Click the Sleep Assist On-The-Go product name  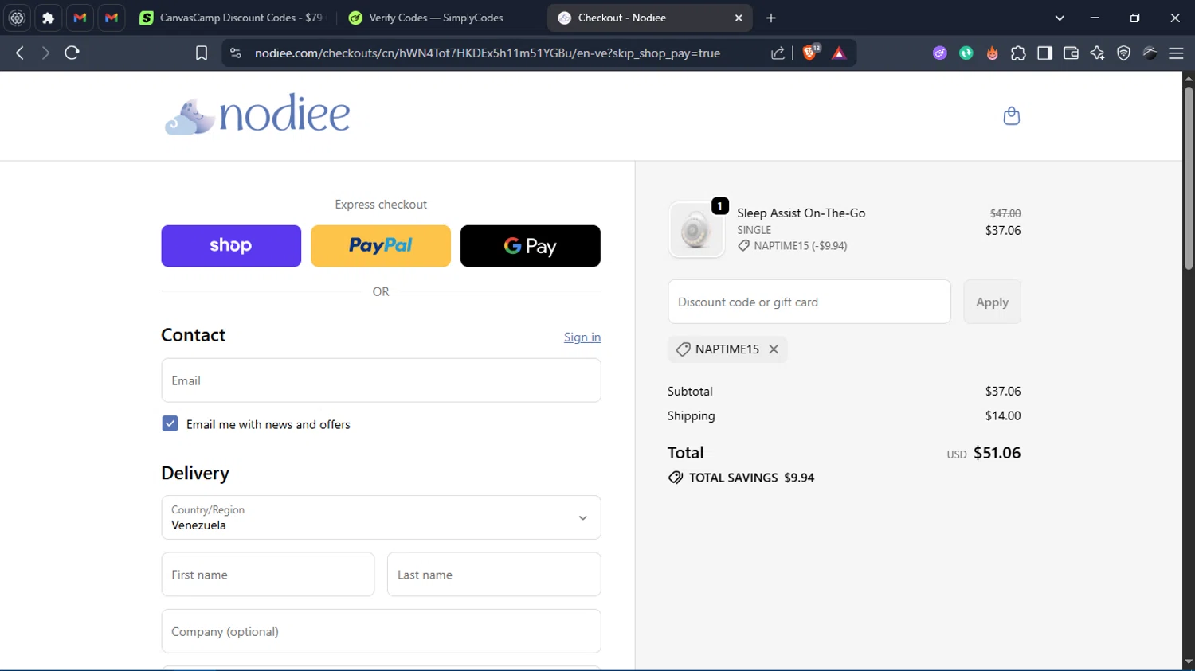point(801,213)
